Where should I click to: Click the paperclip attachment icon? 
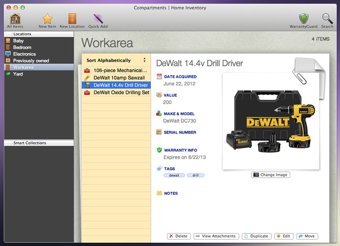pos(299,77)
